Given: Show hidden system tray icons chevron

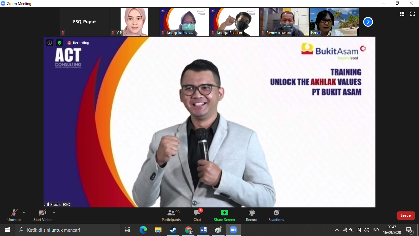Looking at the screenshot, I should click(x=337, y=230).
